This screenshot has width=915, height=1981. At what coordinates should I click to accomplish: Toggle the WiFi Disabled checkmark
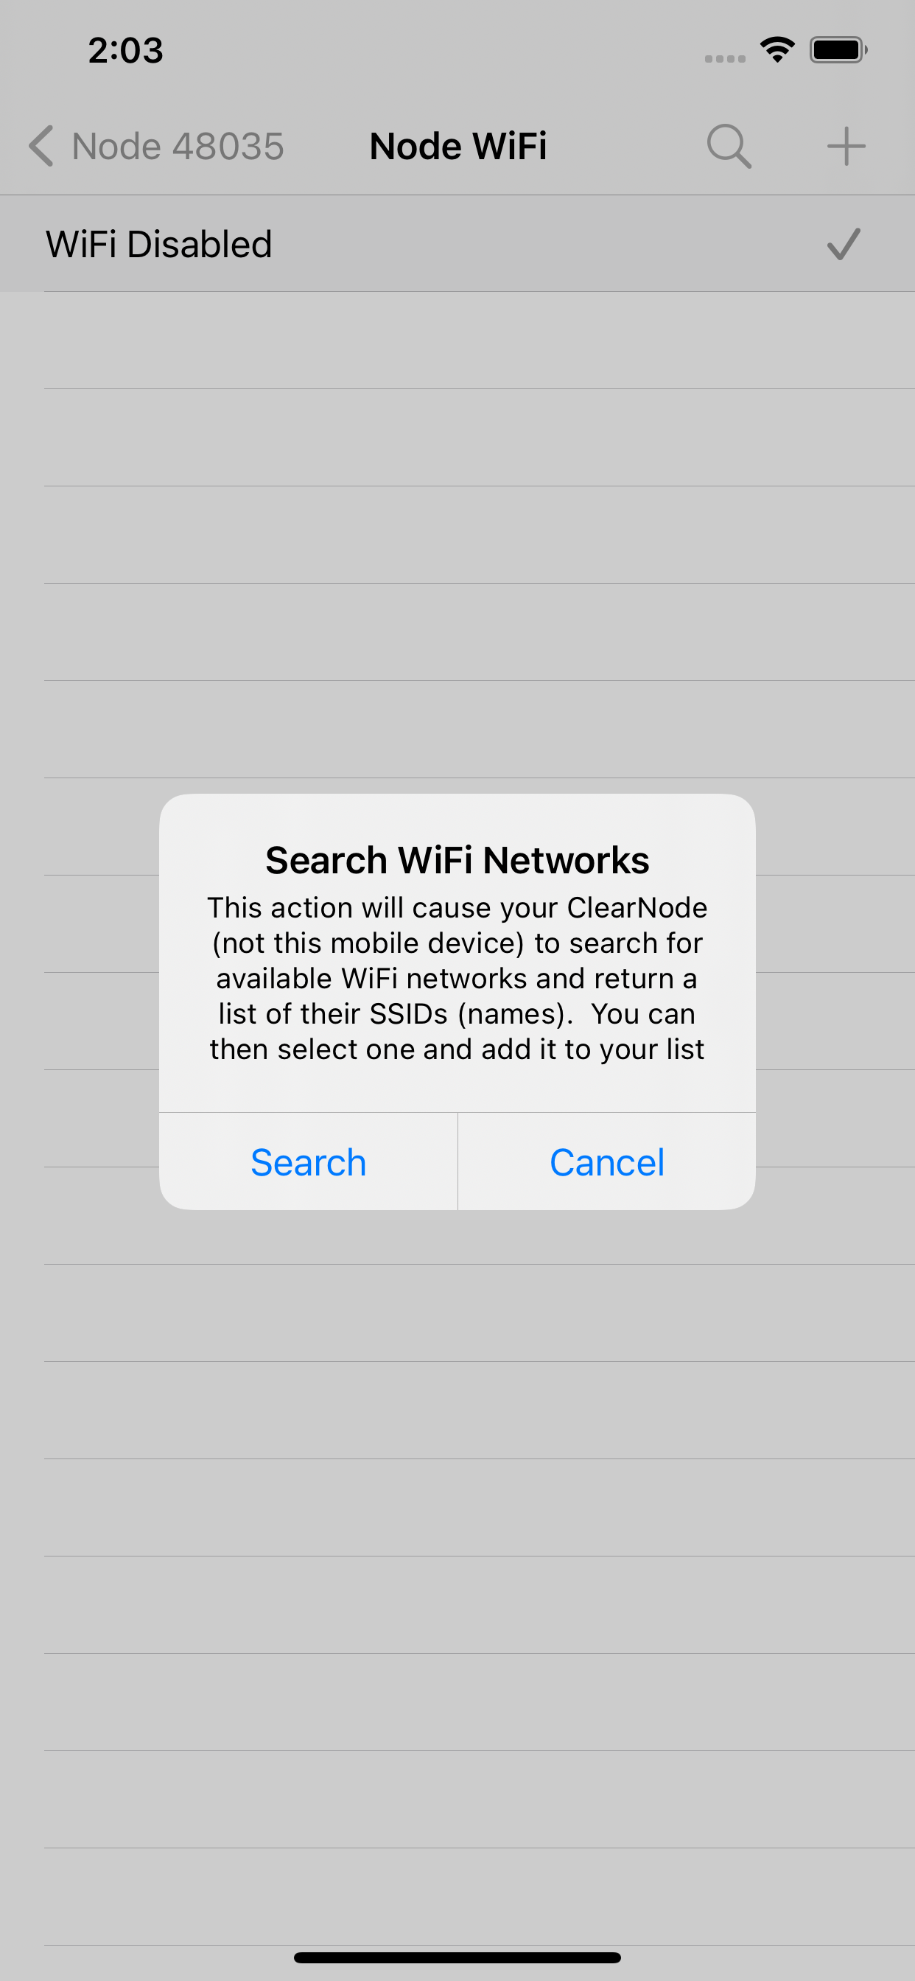pos(844,245)
